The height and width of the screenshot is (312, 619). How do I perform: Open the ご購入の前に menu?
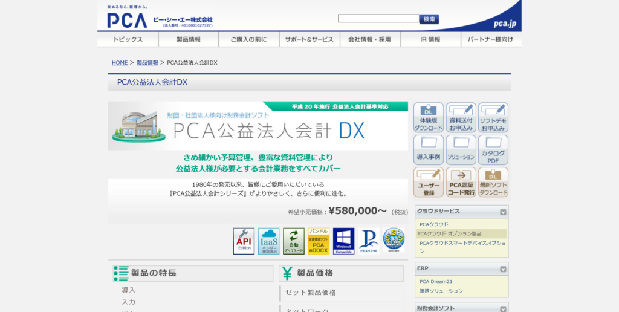248,39
